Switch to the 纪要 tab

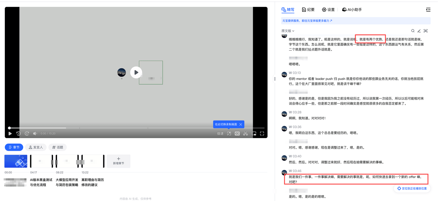click(x=308, y=10)
